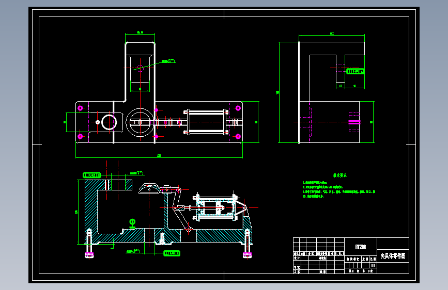The width and height of the screenshot is (448, 290).
Task: Select the pneumatic cylinder in the plan view
Action: coord(206,122)
